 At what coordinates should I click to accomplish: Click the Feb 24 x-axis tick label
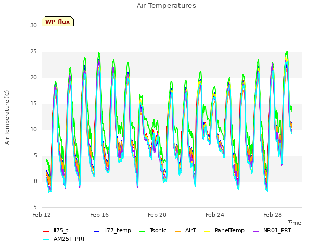click(215, 215)
